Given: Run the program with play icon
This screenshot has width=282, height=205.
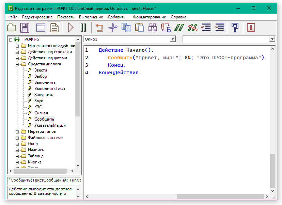Looking at the screenshot, I should click(x=70, y=28).
